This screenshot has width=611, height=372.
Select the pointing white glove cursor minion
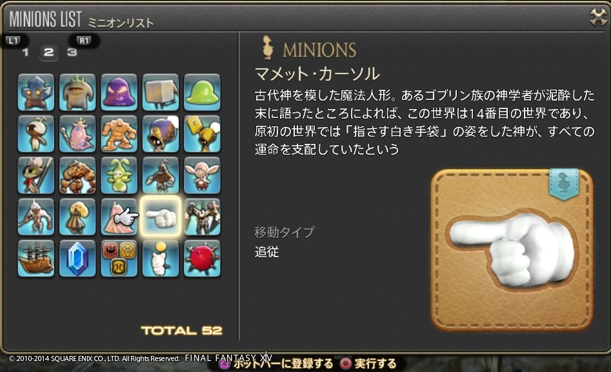(x=161, y=217)
